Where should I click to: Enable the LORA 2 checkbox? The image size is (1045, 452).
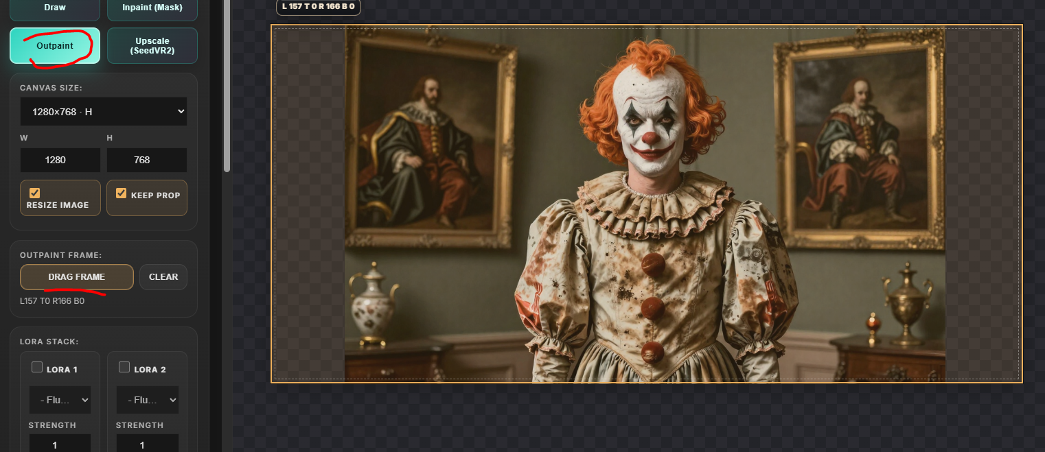tap(124, 368)
